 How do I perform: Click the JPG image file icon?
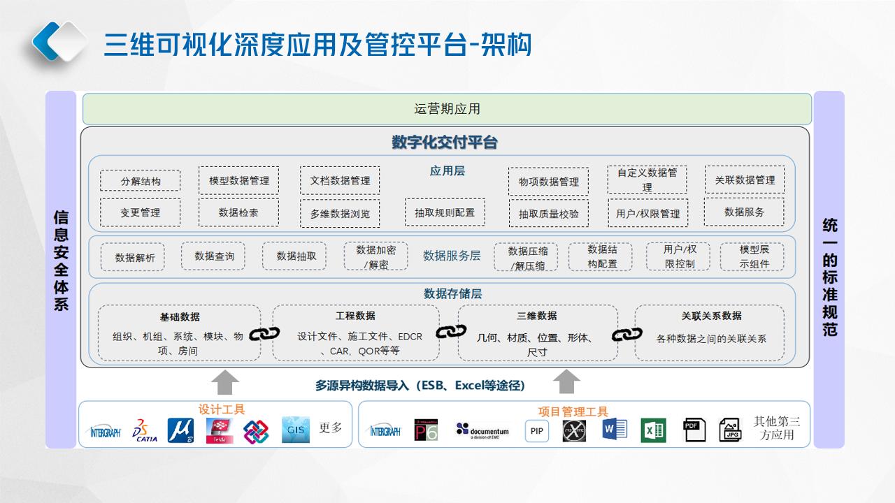[730, 429]
